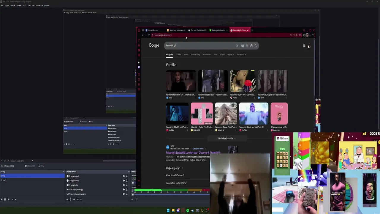Open fakemink - Bite My Lip thumbnail

[x=177, y=114]
